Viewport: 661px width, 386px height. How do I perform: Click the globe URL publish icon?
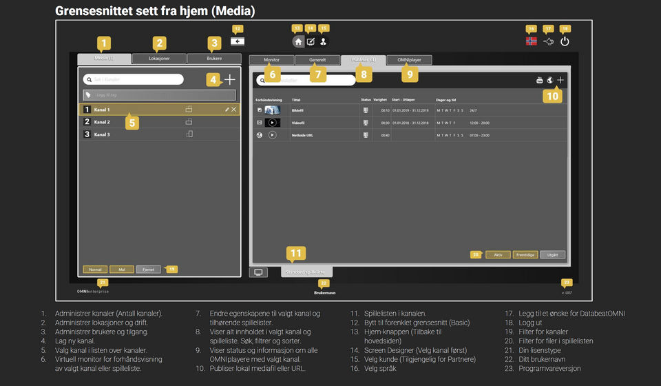click(x=549, y=80)
